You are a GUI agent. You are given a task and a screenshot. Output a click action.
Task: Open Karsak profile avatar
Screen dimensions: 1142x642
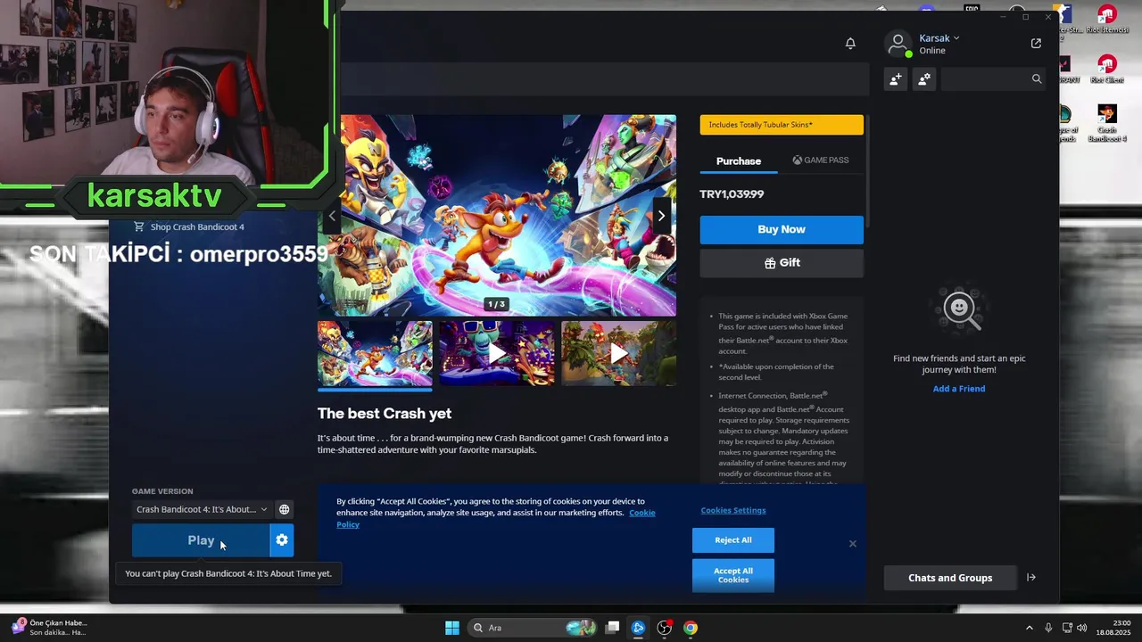pos(898,43)
